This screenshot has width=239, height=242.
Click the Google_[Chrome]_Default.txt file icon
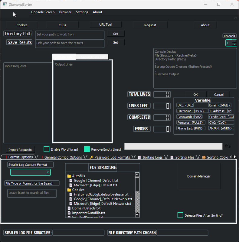click(x=71, y=181)
